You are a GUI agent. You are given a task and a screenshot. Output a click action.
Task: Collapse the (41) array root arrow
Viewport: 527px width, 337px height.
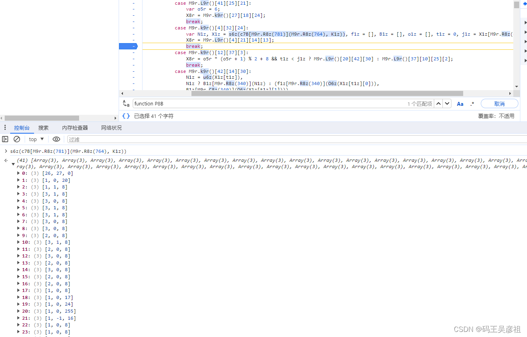[x=13, y=164]
